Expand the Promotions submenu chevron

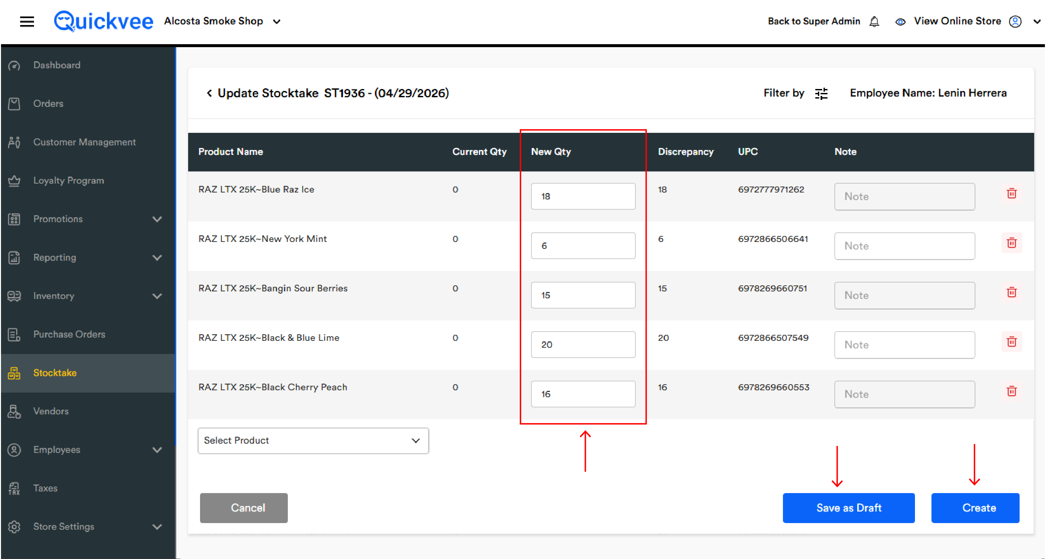(x=157, y=219)
